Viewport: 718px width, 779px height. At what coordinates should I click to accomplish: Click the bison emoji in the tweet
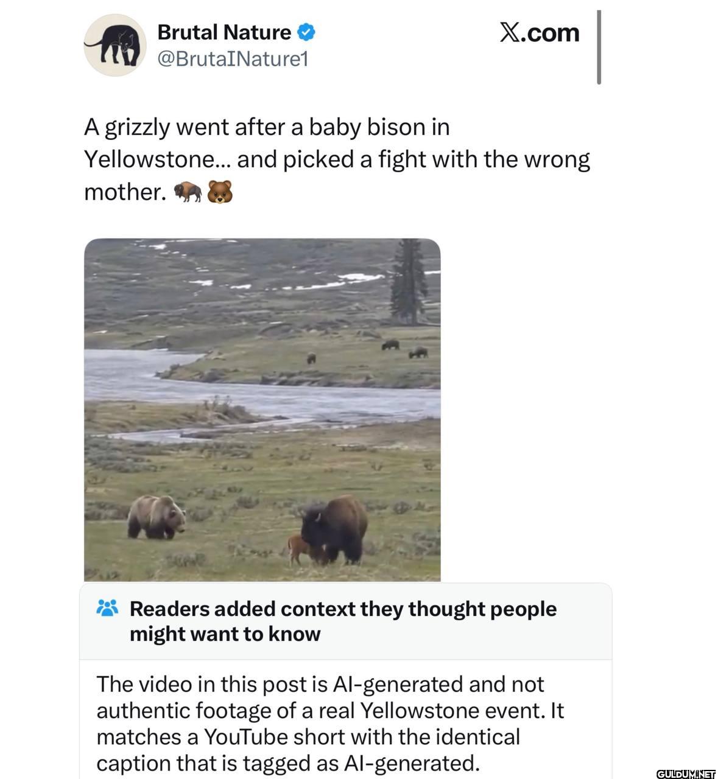(x=188, y=192)
